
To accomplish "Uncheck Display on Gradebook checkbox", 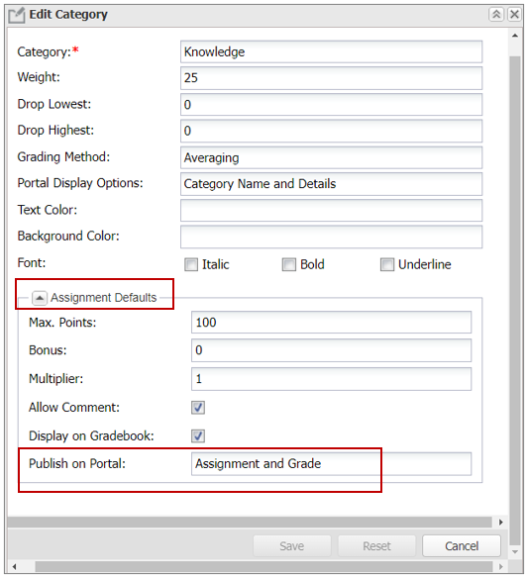I will pos(198,436).
